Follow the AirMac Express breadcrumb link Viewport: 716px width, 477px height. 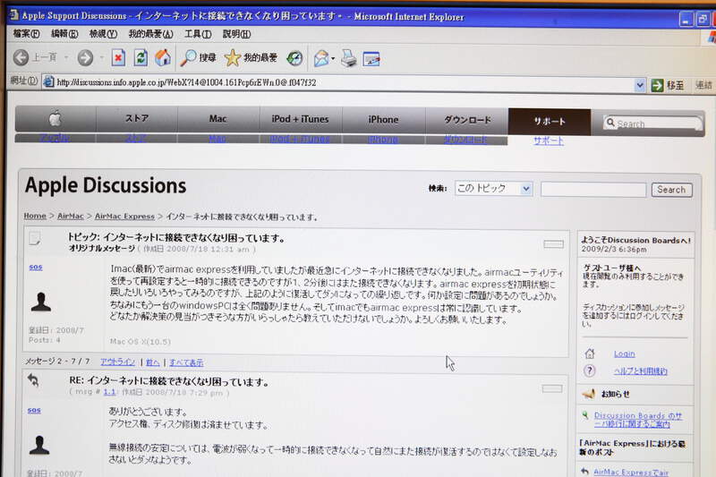pyautogui.click(x=124, y=217)
